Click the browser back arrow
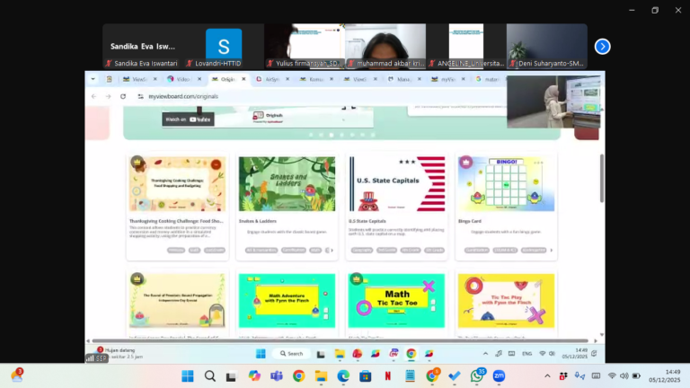690x388 pixels. tap(94, 96)
